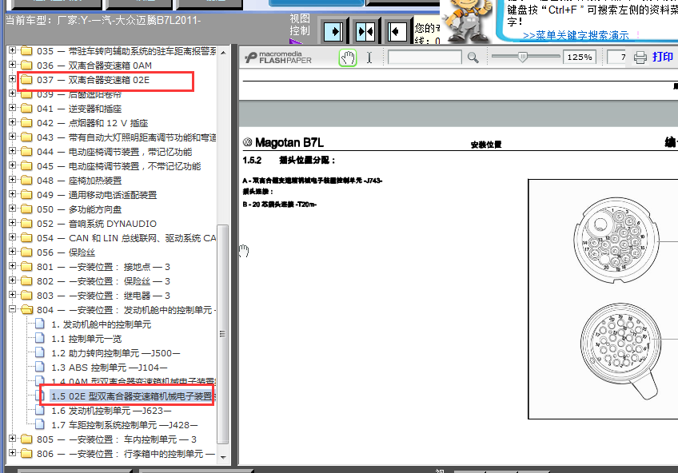Select 039 后窗遮阳卷帘 folder
The width and height of the screenshot is (678, 473).
coord(79,94)
